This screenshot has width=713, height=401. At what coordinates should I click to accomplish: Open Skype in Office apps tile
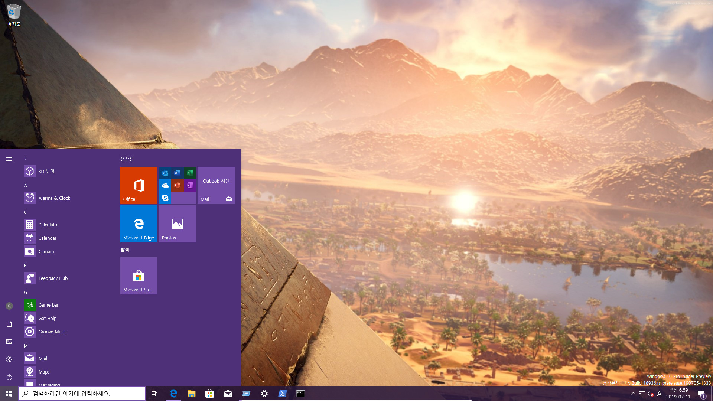[x=165, y=198]
